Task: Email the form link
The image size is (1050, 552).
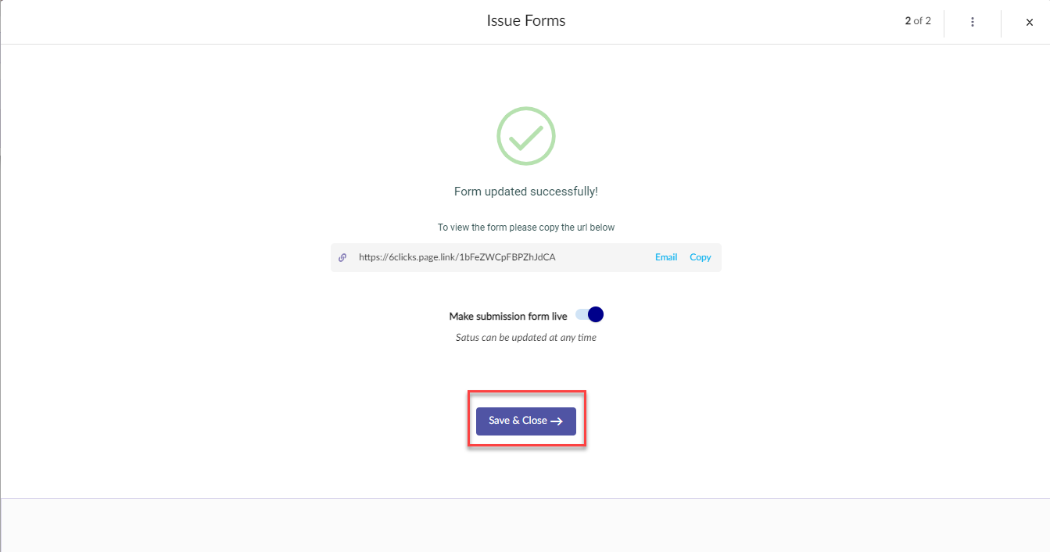Action: (666, 257)
